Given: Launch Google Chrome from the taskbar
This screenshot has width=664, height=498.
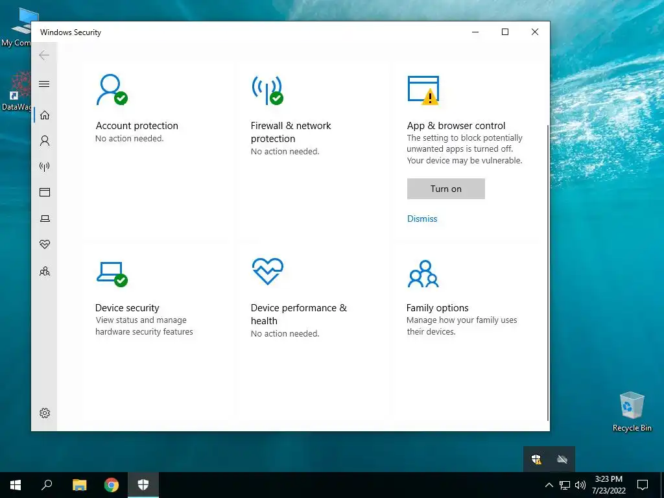Looking at the screenshot, I should [112, 485].
